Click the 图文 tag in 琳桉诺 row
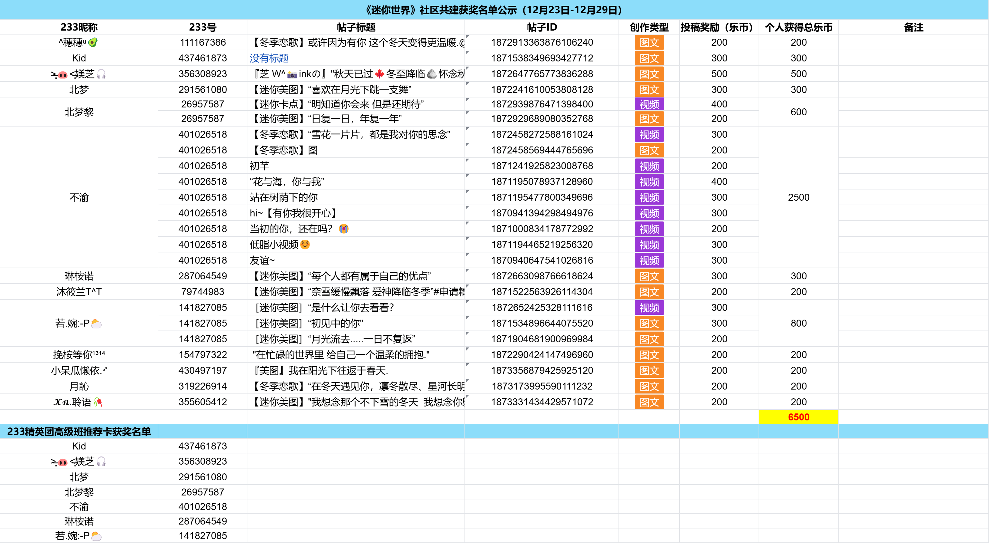The image size is (989, 543). click(649, 276)
